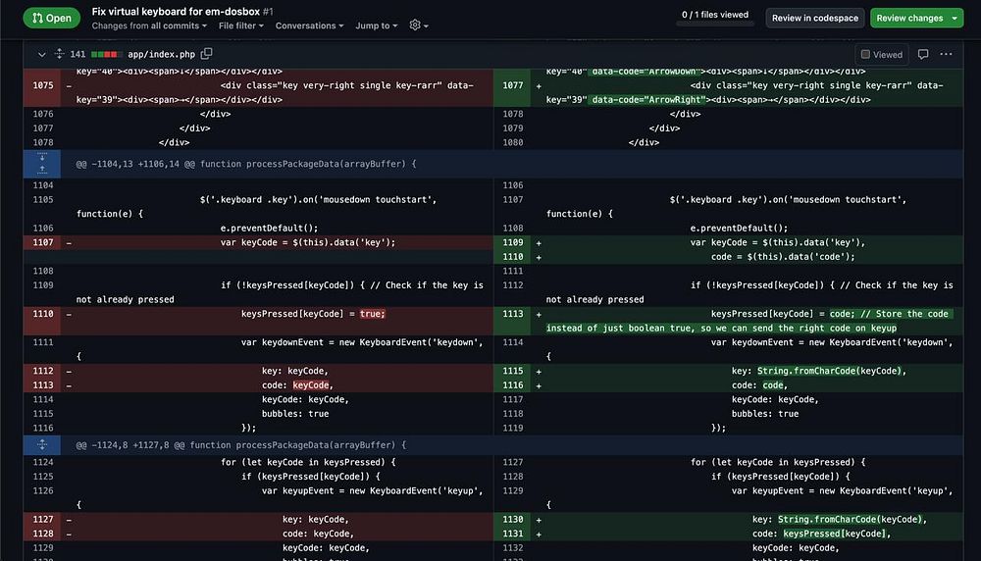Open the Jump to dropdown
The width and height of the screenshot is (981, 561).
[376, 25]
